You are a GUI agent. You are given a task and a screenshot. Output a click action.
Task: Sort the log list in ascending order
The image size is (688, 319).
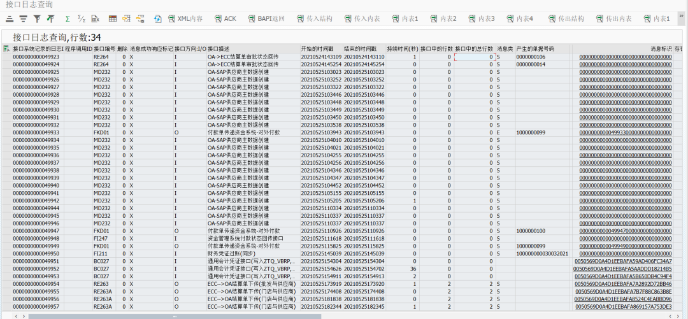(9, 18)
